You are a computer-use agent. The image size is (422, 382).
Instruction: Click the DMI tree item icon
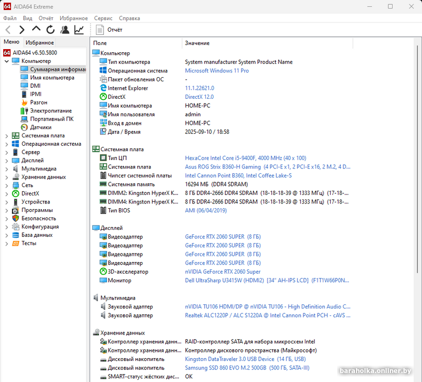(24, 86)
